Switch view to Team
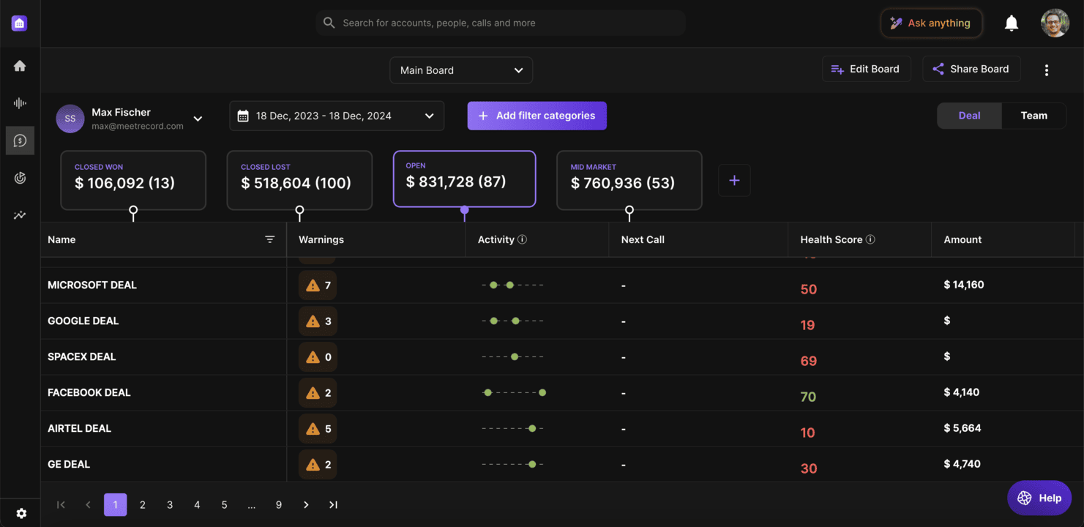Viewport: 1084px width, 527px height. tap(1033, 116)
